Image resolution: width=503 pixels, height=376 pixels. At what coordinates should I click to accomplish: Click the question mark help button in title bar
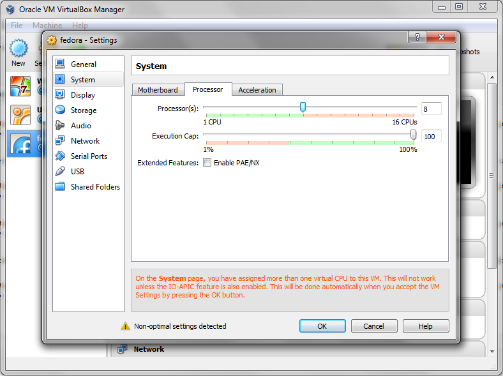tap(417, 37)
